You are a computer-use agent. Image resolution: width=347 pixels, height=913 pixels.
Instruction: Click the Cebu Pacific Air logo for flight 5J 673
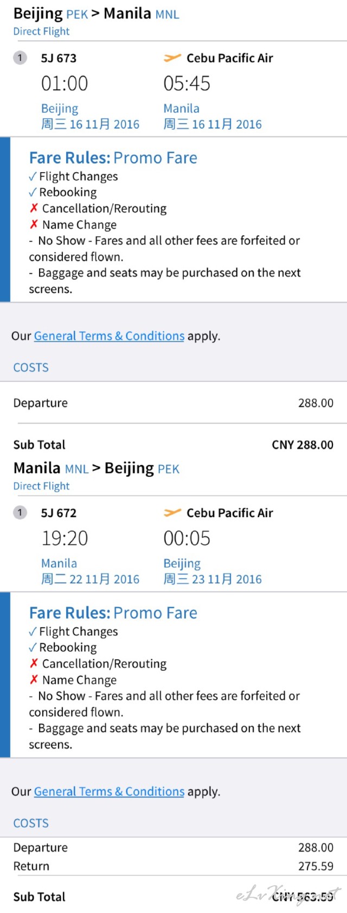(172, 58)
